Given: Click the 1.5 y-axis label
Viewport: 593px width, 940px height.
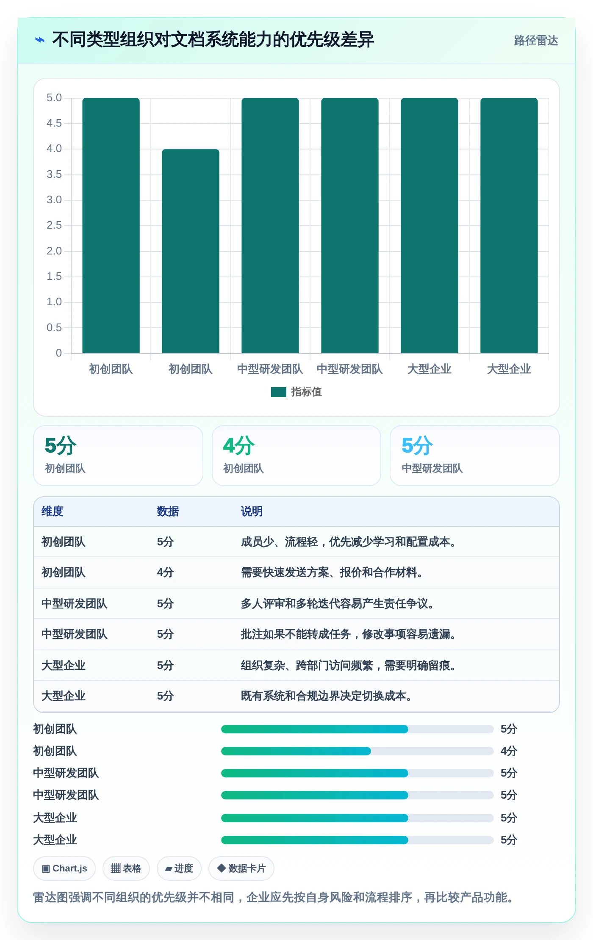Looking at the screenshot, I should (54, 276).
